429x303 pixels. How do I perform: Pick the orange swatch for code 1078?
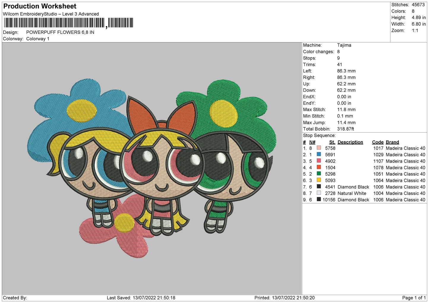coord(319,167)
